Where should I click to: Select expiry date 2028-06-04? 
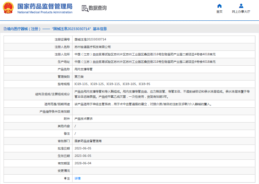click(x=83, y=163)
